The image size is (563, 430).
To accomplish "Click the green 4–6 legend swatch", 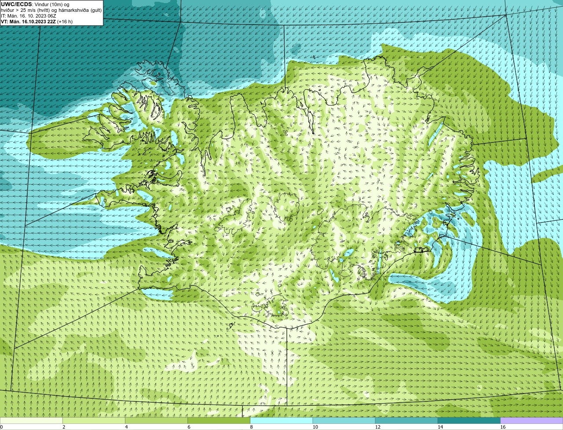I will click(157, 420).
